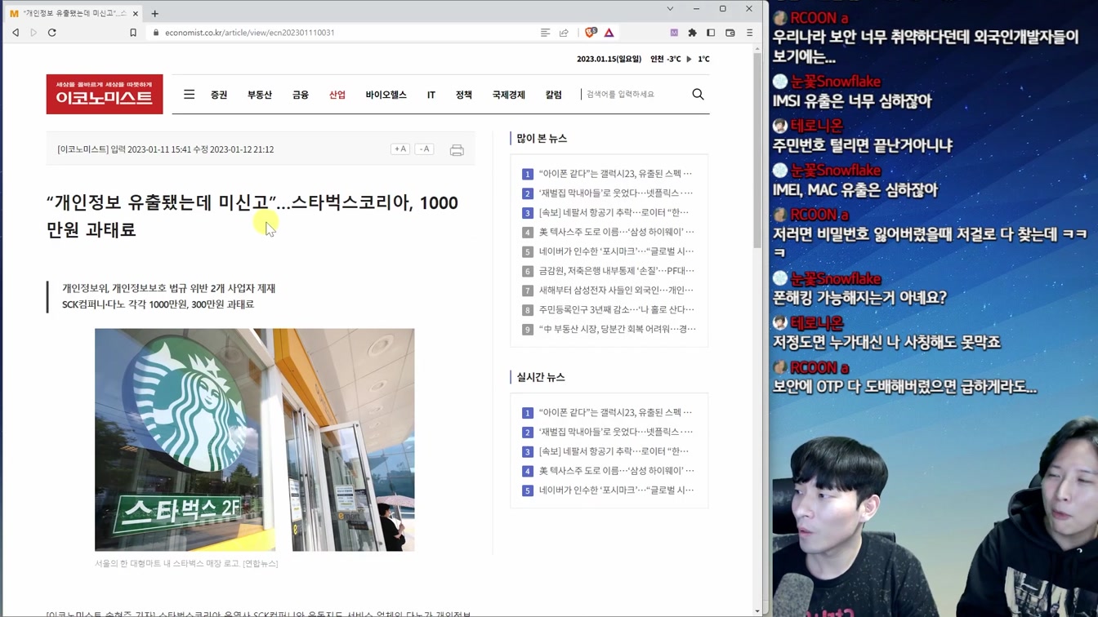The height and width of the screenshot is (617, 1098).
Task: Reload the current page
Action: point(52,33)
